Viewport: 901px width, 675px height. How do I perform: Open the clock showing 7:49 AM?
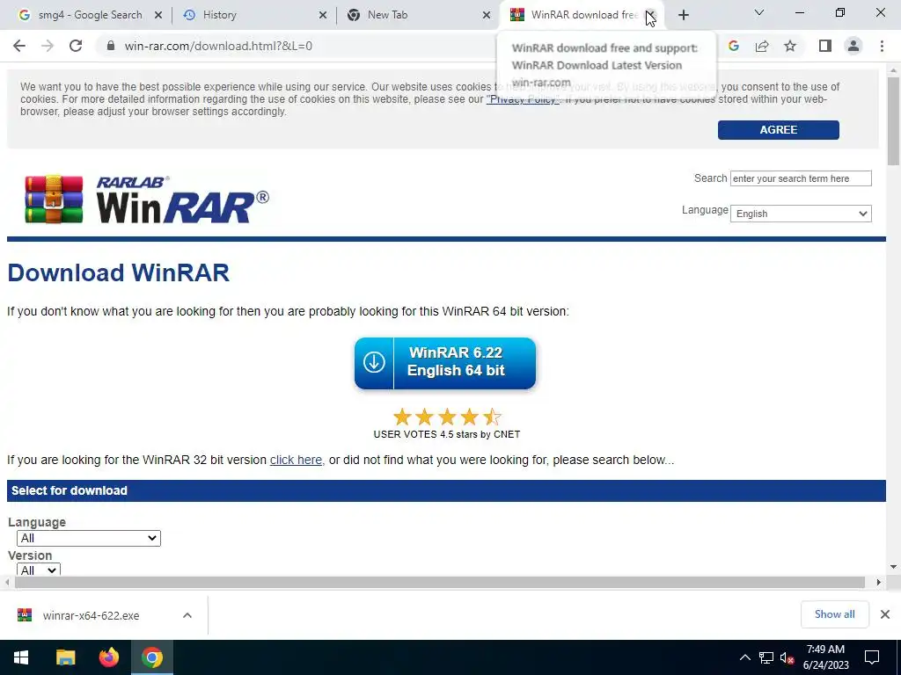[x=825, y=657]
